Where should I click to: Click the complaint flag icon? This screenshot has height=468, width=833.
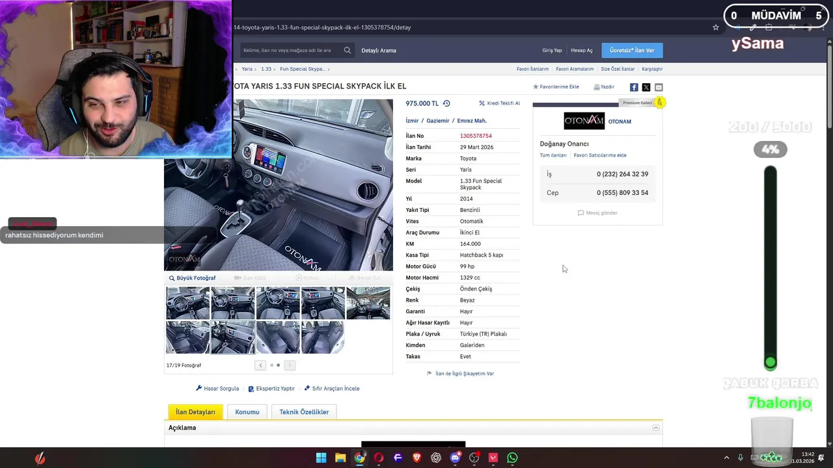tap(430, 374)
